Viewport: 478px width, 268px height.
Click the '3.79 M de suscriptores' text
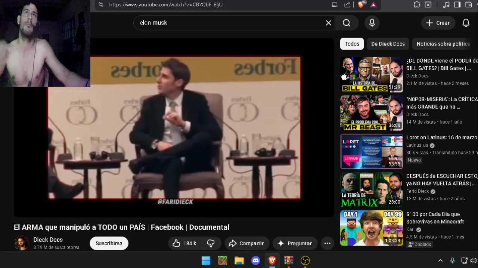(56, 247)
